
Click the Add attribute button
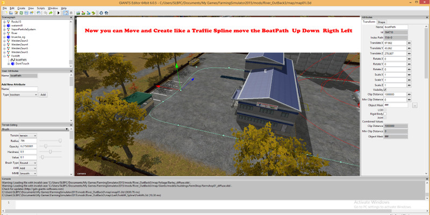tap(44, 95)
